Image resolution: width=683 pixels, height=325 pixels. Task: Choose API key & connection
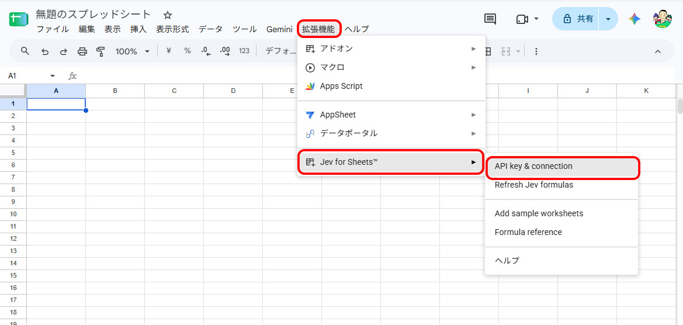562,167
